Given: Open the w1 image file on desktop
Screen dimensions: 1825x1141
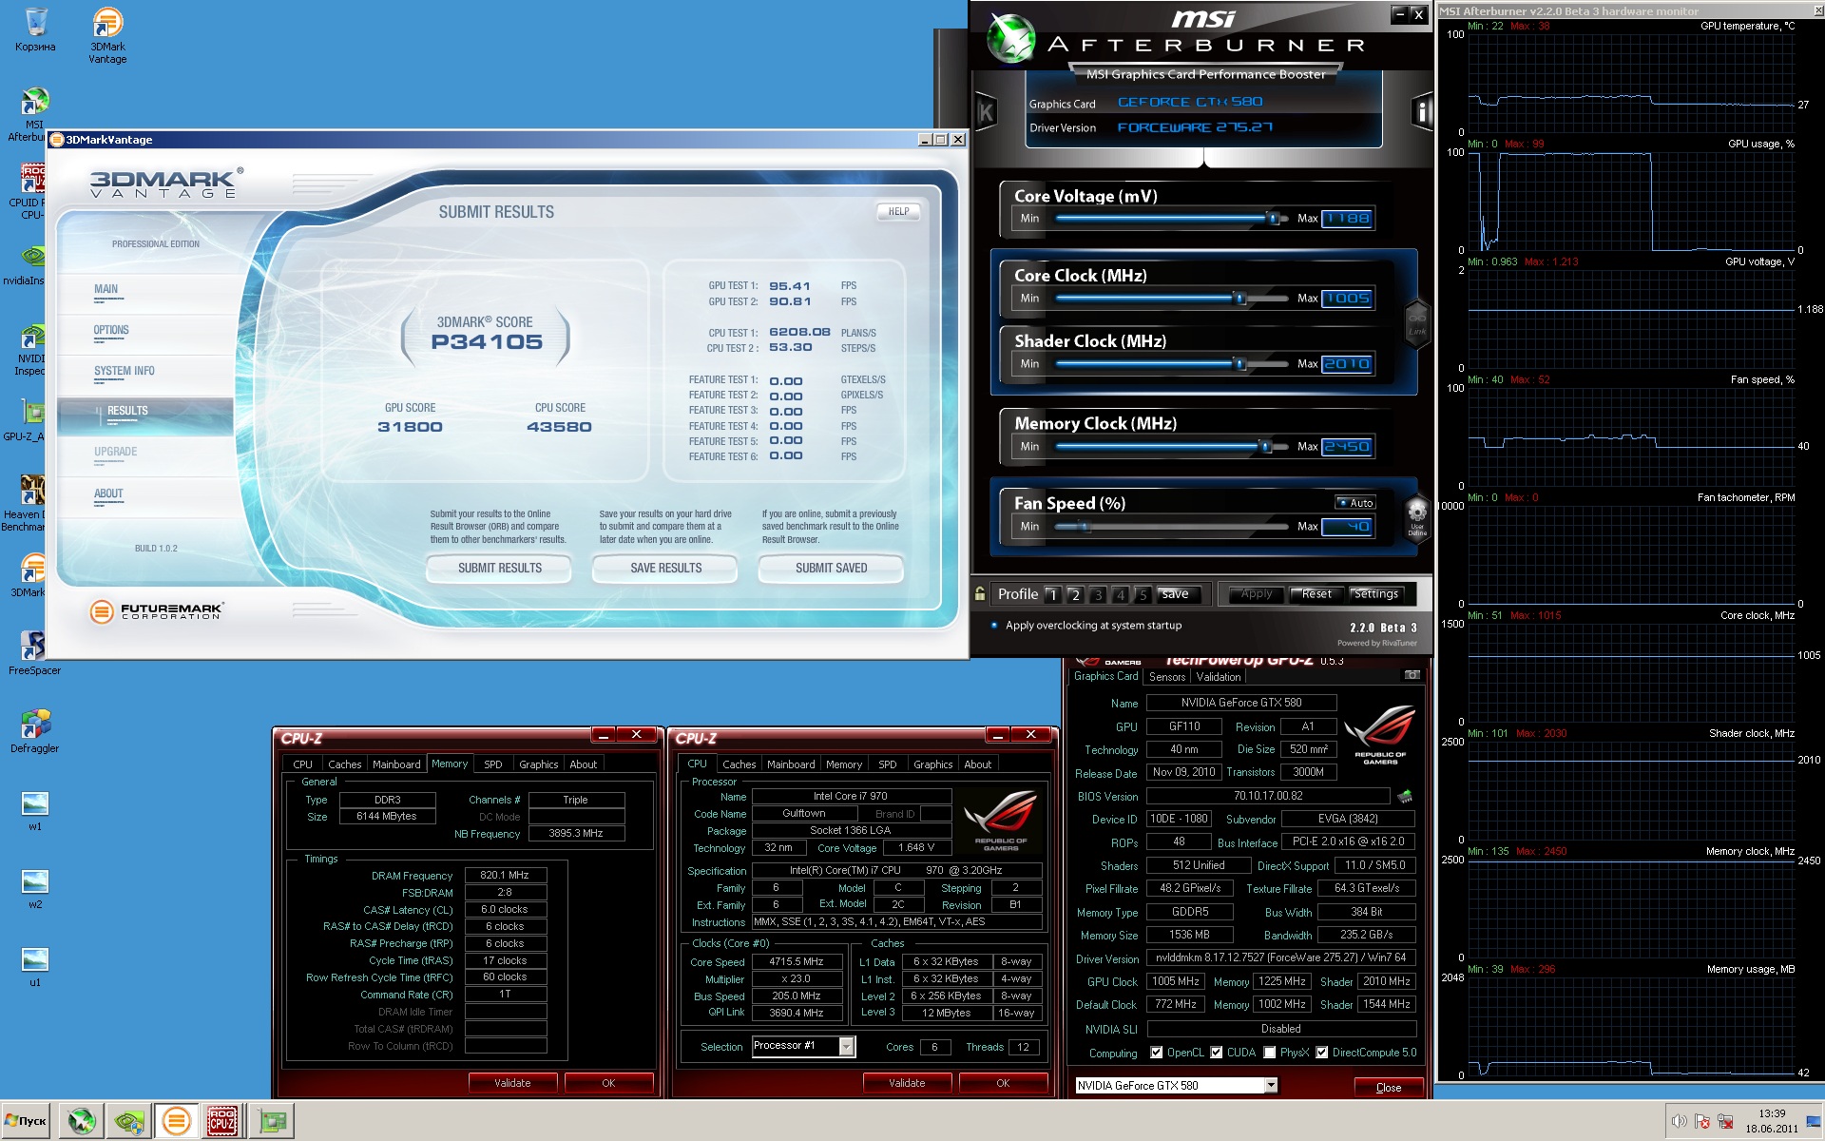Looking at the screenshot, I should (x=35, y=811).
